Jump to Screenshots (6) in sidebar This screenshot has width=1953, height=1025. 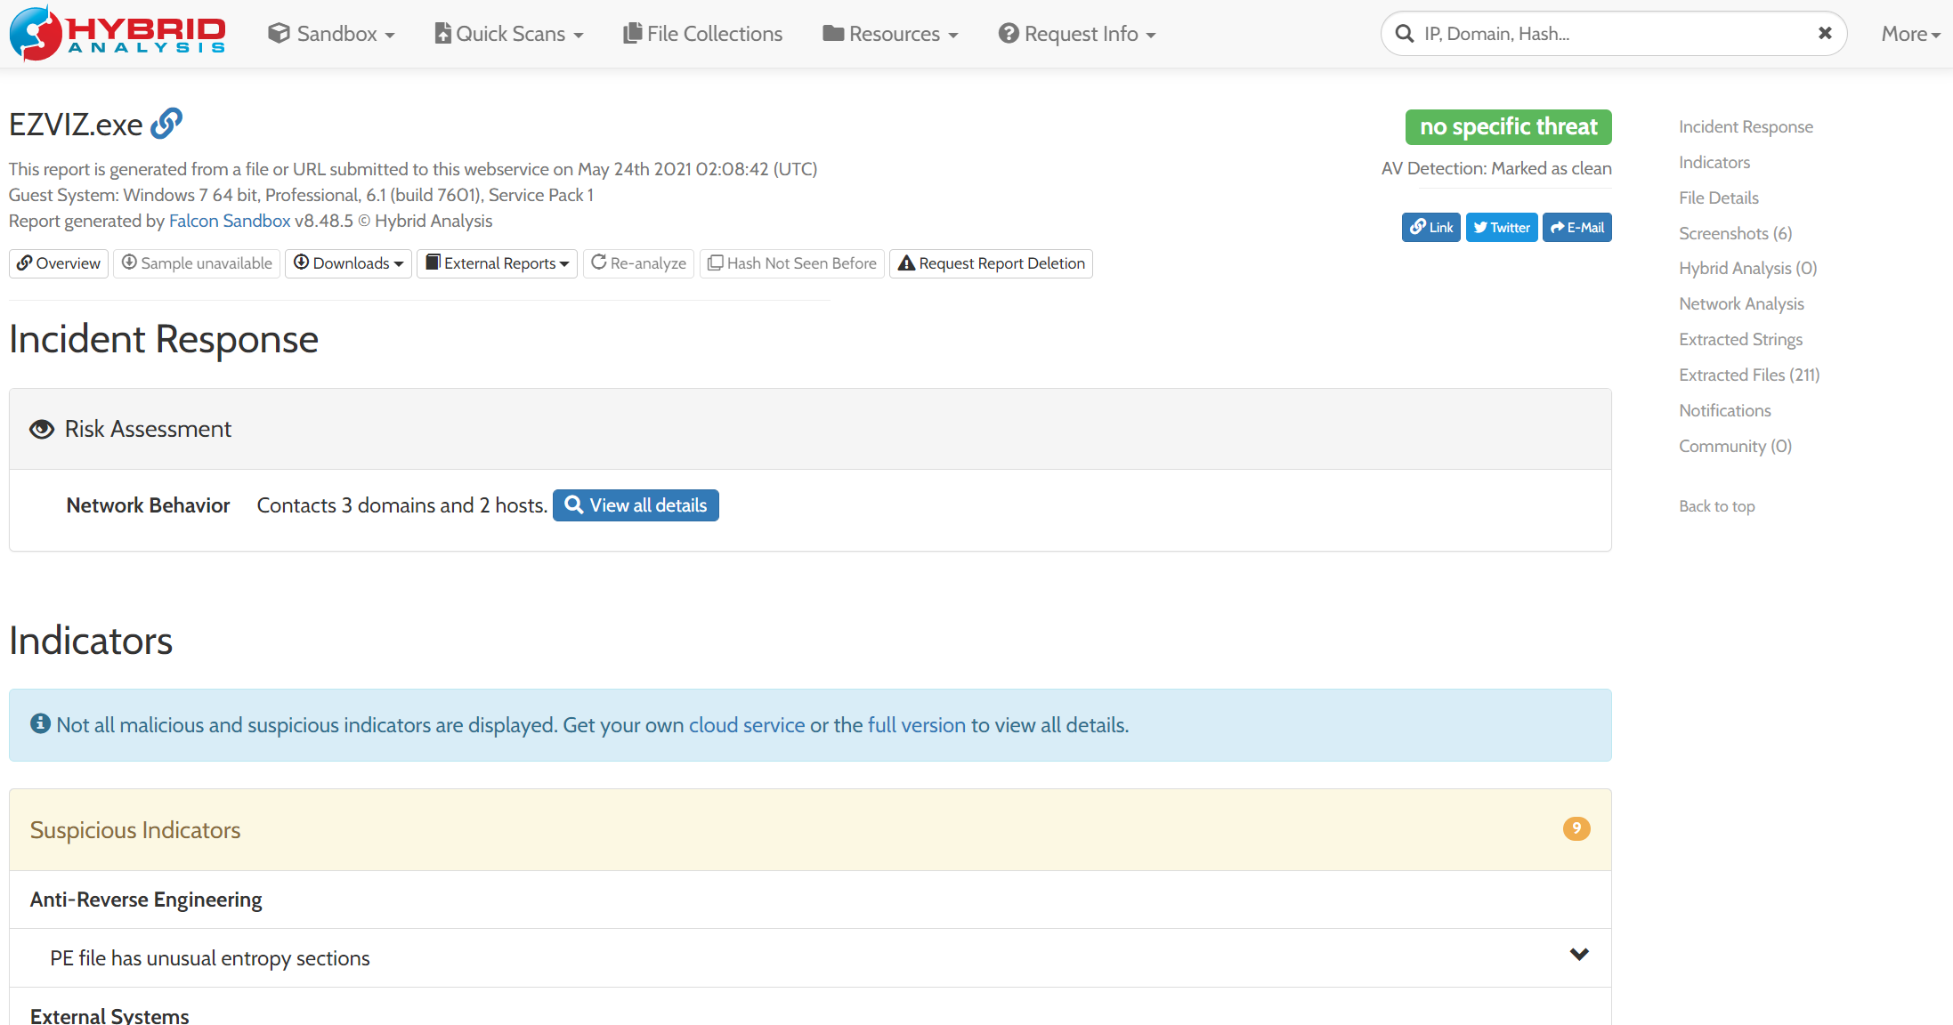point(1735,233)
